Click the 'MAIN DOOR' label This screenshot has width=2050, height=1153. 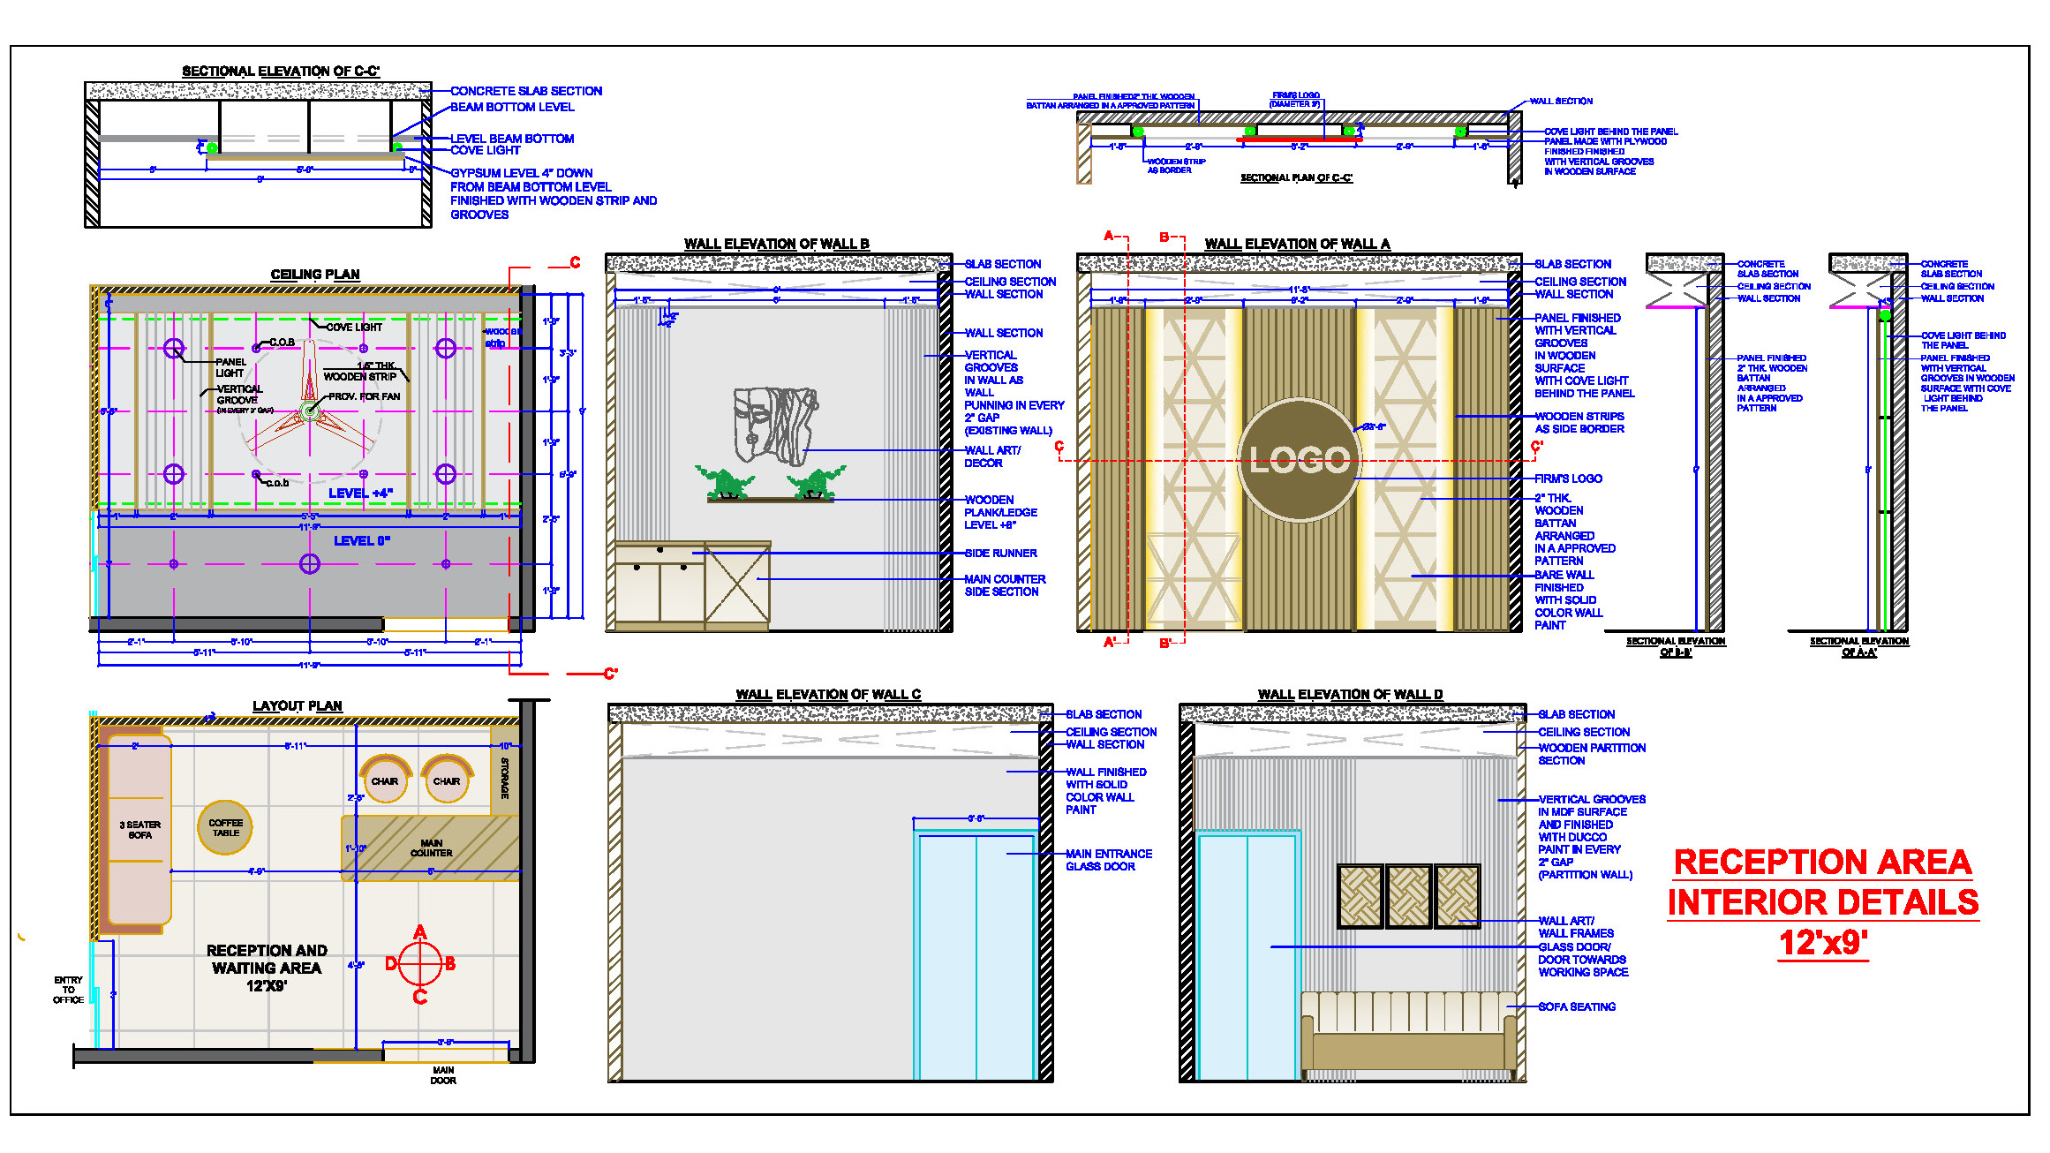[x=443, y=1074]
